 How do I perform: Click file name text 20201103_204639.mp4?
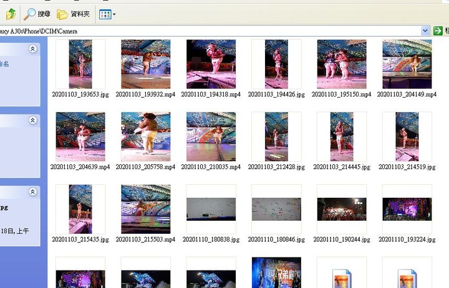pyautogui.click(x=80, y=167)
